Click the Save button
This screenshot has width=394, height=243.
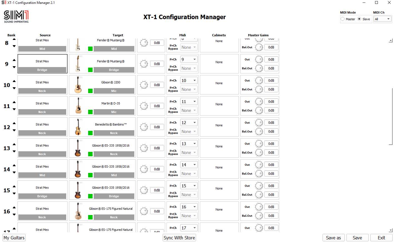(x=358, y=238)
